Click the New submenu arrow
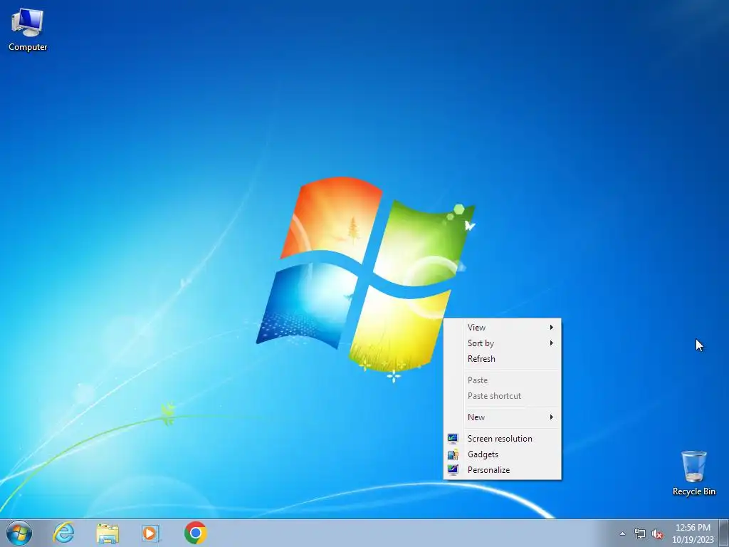The width and height of the screenshot is (729, 547). click(552, 417)
